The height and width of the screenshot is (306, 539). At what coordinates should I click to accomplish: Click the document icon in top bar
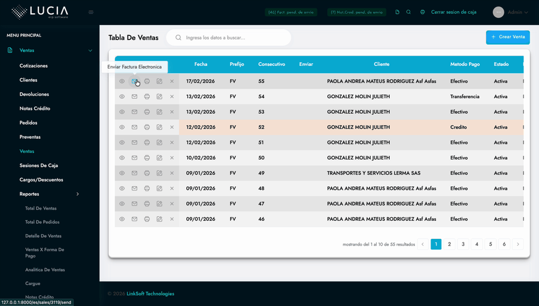point(397,12)
